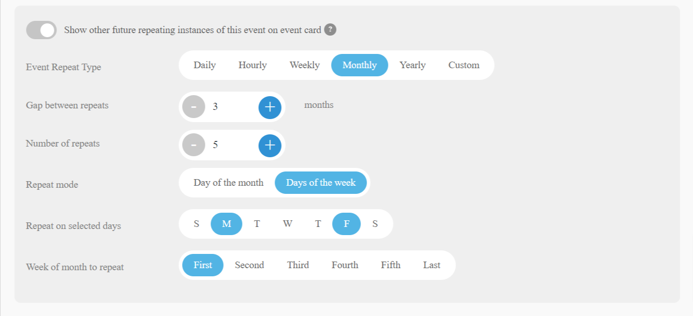Screen dimensions: 693x316
Task: Choose Weekly repeat type
Action: point(305,65)
